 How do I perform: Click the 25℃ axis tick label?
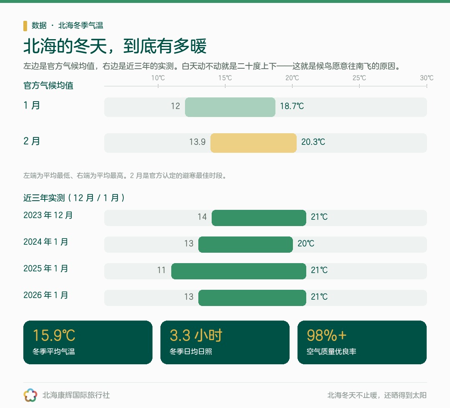coord(359,78)
